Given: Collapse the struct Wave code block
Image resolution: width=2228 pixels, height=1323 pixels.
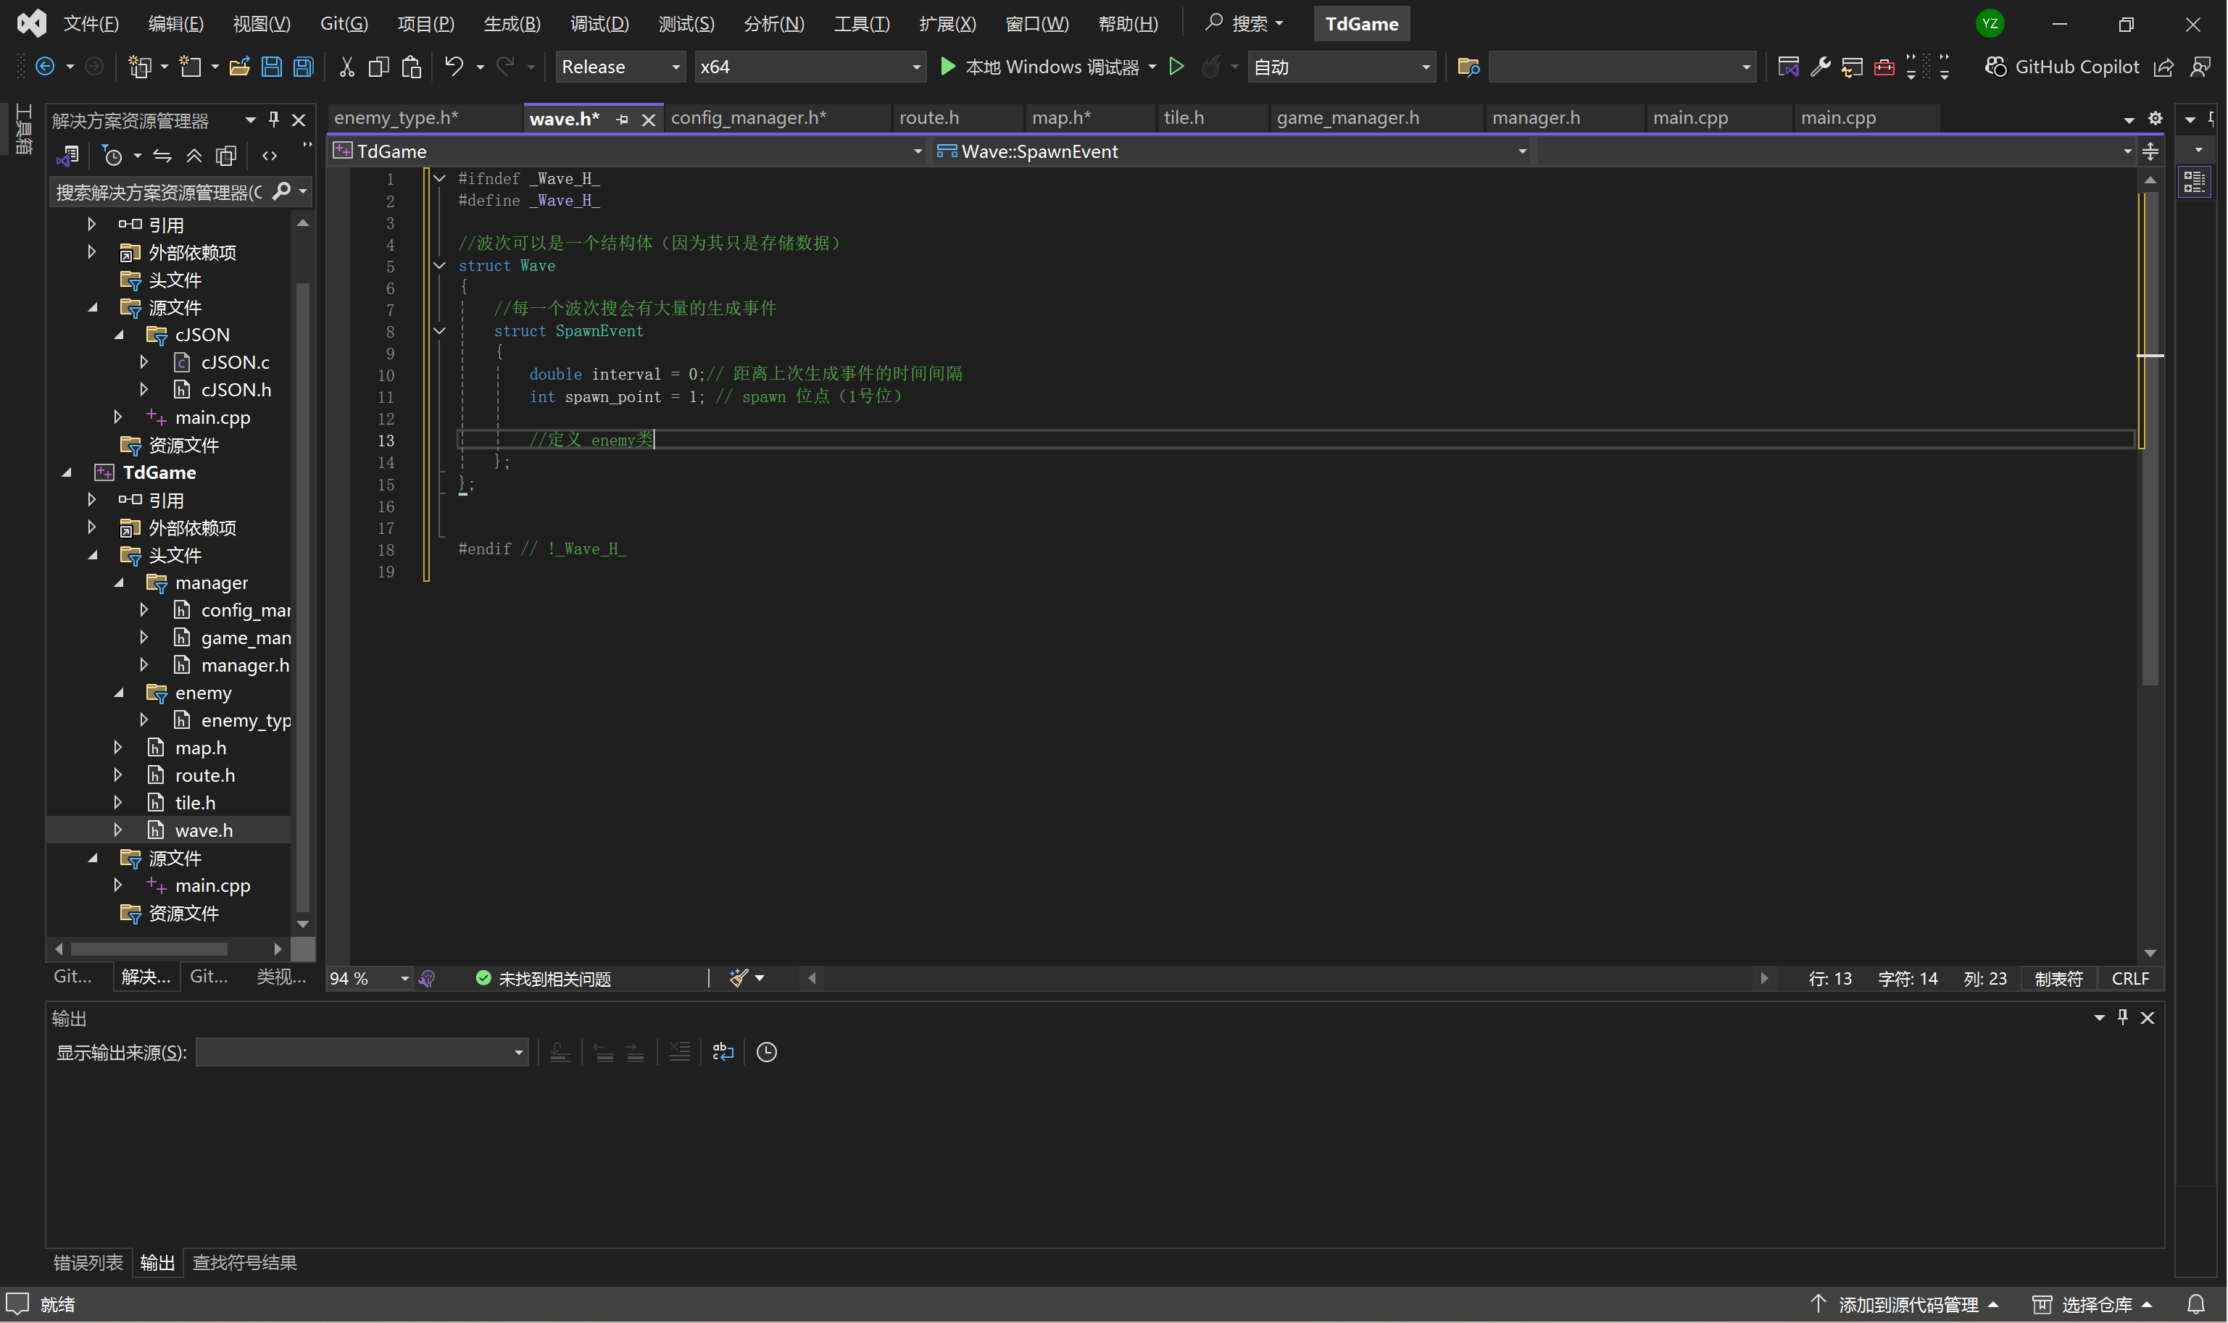Looking at the screenshot, I should [x=439, y=266].
